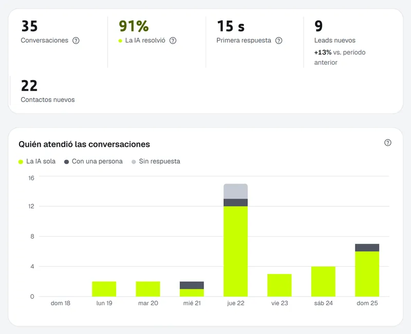The image size is (411, 334).
Task: Toggle the 'Sin respuesta' legend series
Action: 156,162
